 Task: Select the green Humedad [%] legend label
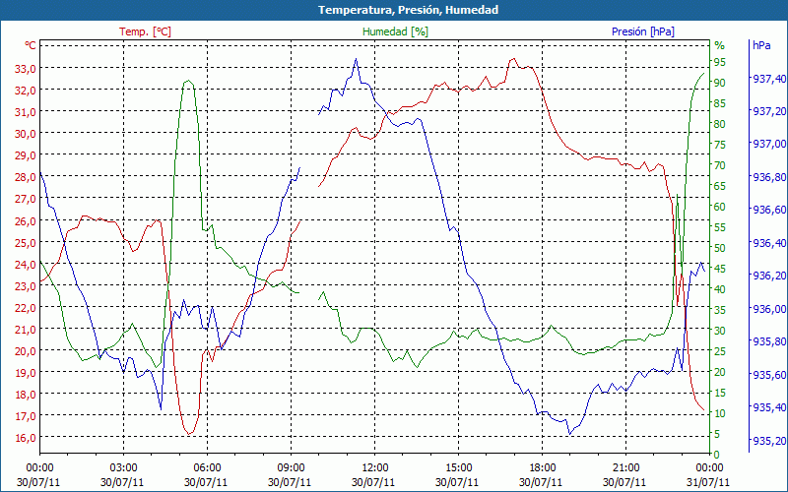pyautogui.click(x=395, y=31)
